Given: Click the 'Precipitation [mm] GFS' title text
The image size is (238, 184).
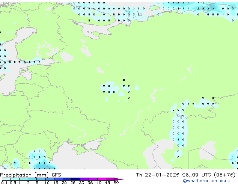Looking at the screenshot, I should [x=30, y=175].
